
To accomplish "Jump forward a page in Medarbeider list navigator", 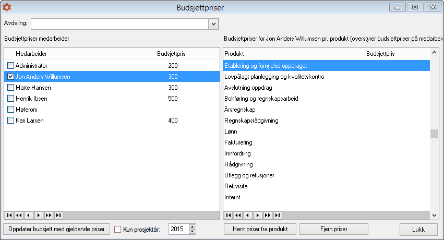I will (x=49, y=215).
